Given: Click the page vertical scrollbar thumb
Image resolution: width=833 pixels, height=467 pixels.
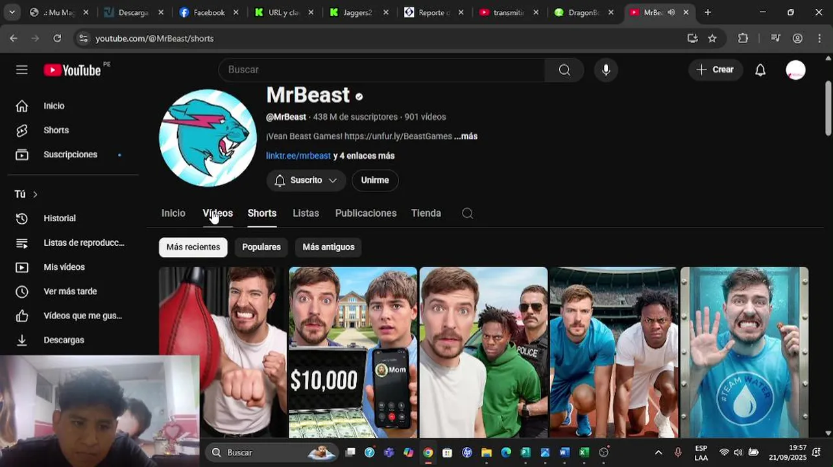Looking at the screenshot, I should [x=828, y=108].
